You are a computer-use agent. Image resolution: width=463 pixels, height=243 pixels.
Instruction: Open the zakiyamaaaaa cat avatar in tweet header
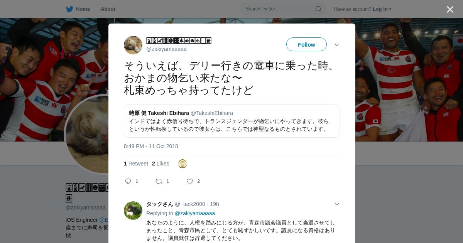pyautogui.click(x=133, y=45)
